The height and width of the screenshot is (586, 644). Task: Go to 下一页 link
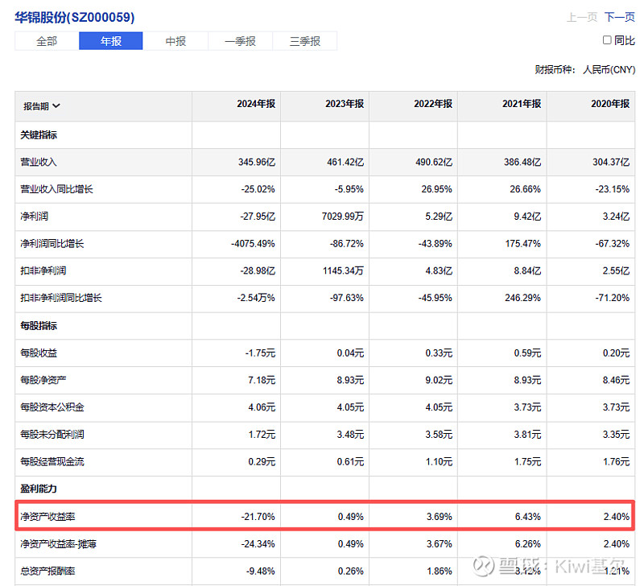(619, 18)
